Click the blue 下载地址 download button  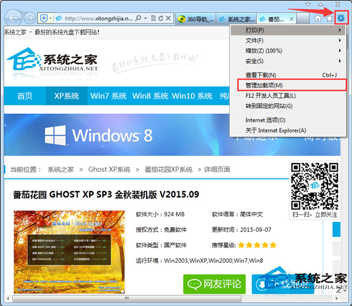[283, 284]
